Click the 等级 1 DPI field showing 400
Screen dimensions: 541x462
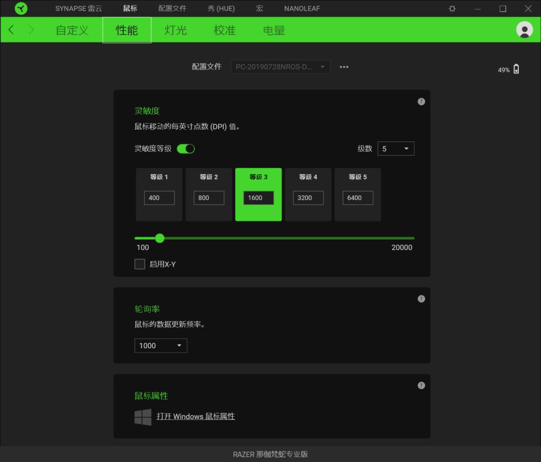point(159,198)
